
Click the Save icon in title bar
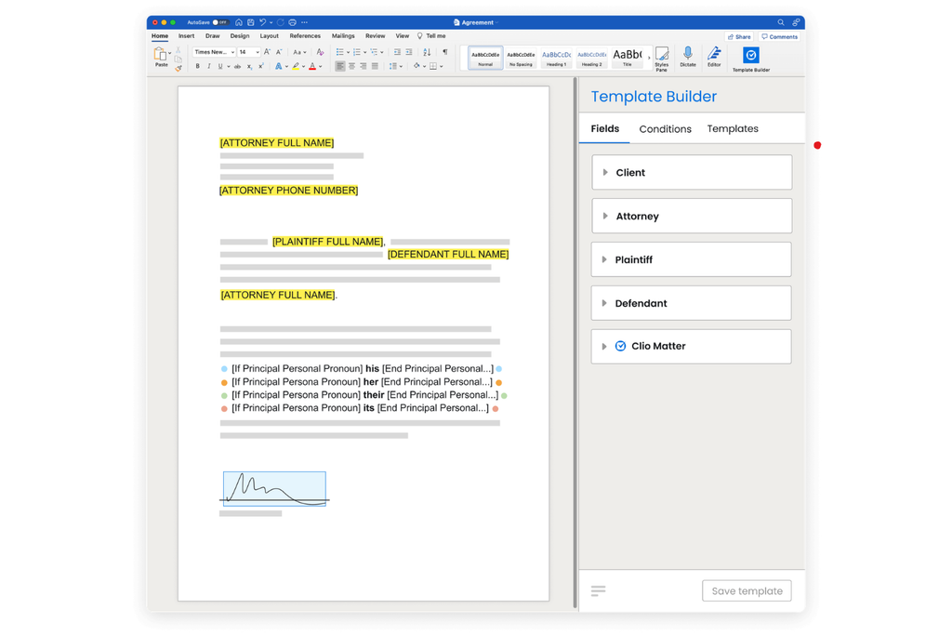(x=251, y=22)
